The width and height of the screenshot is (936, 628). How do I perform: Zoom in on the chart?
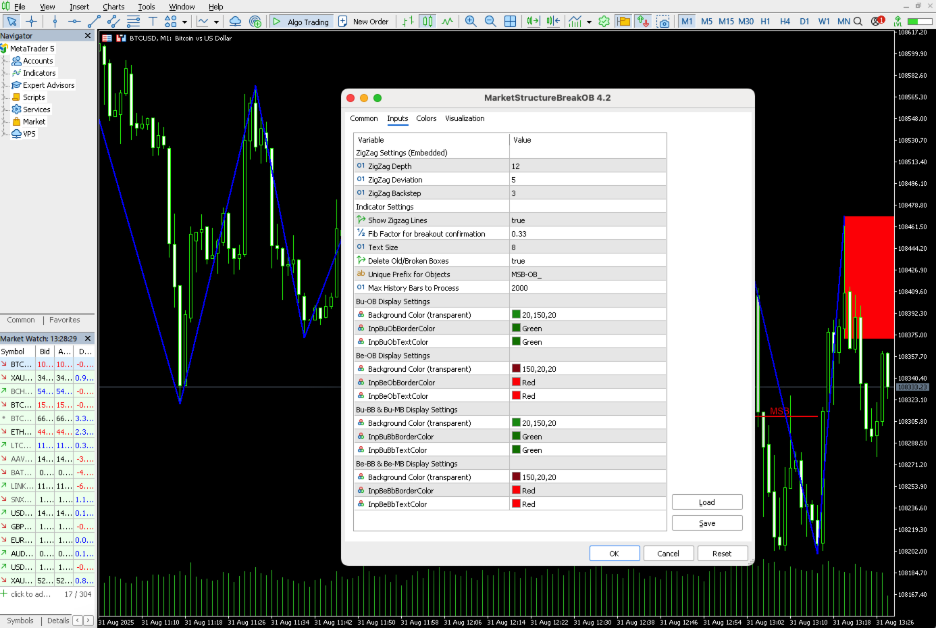(471, 22)
